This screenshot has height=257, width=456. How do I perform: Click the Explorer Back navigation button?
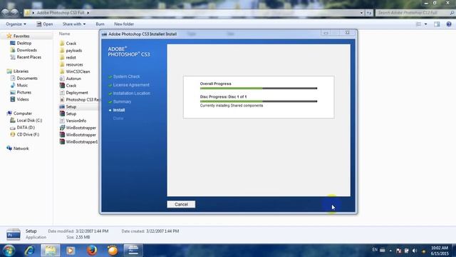click(x=5, y=13)
